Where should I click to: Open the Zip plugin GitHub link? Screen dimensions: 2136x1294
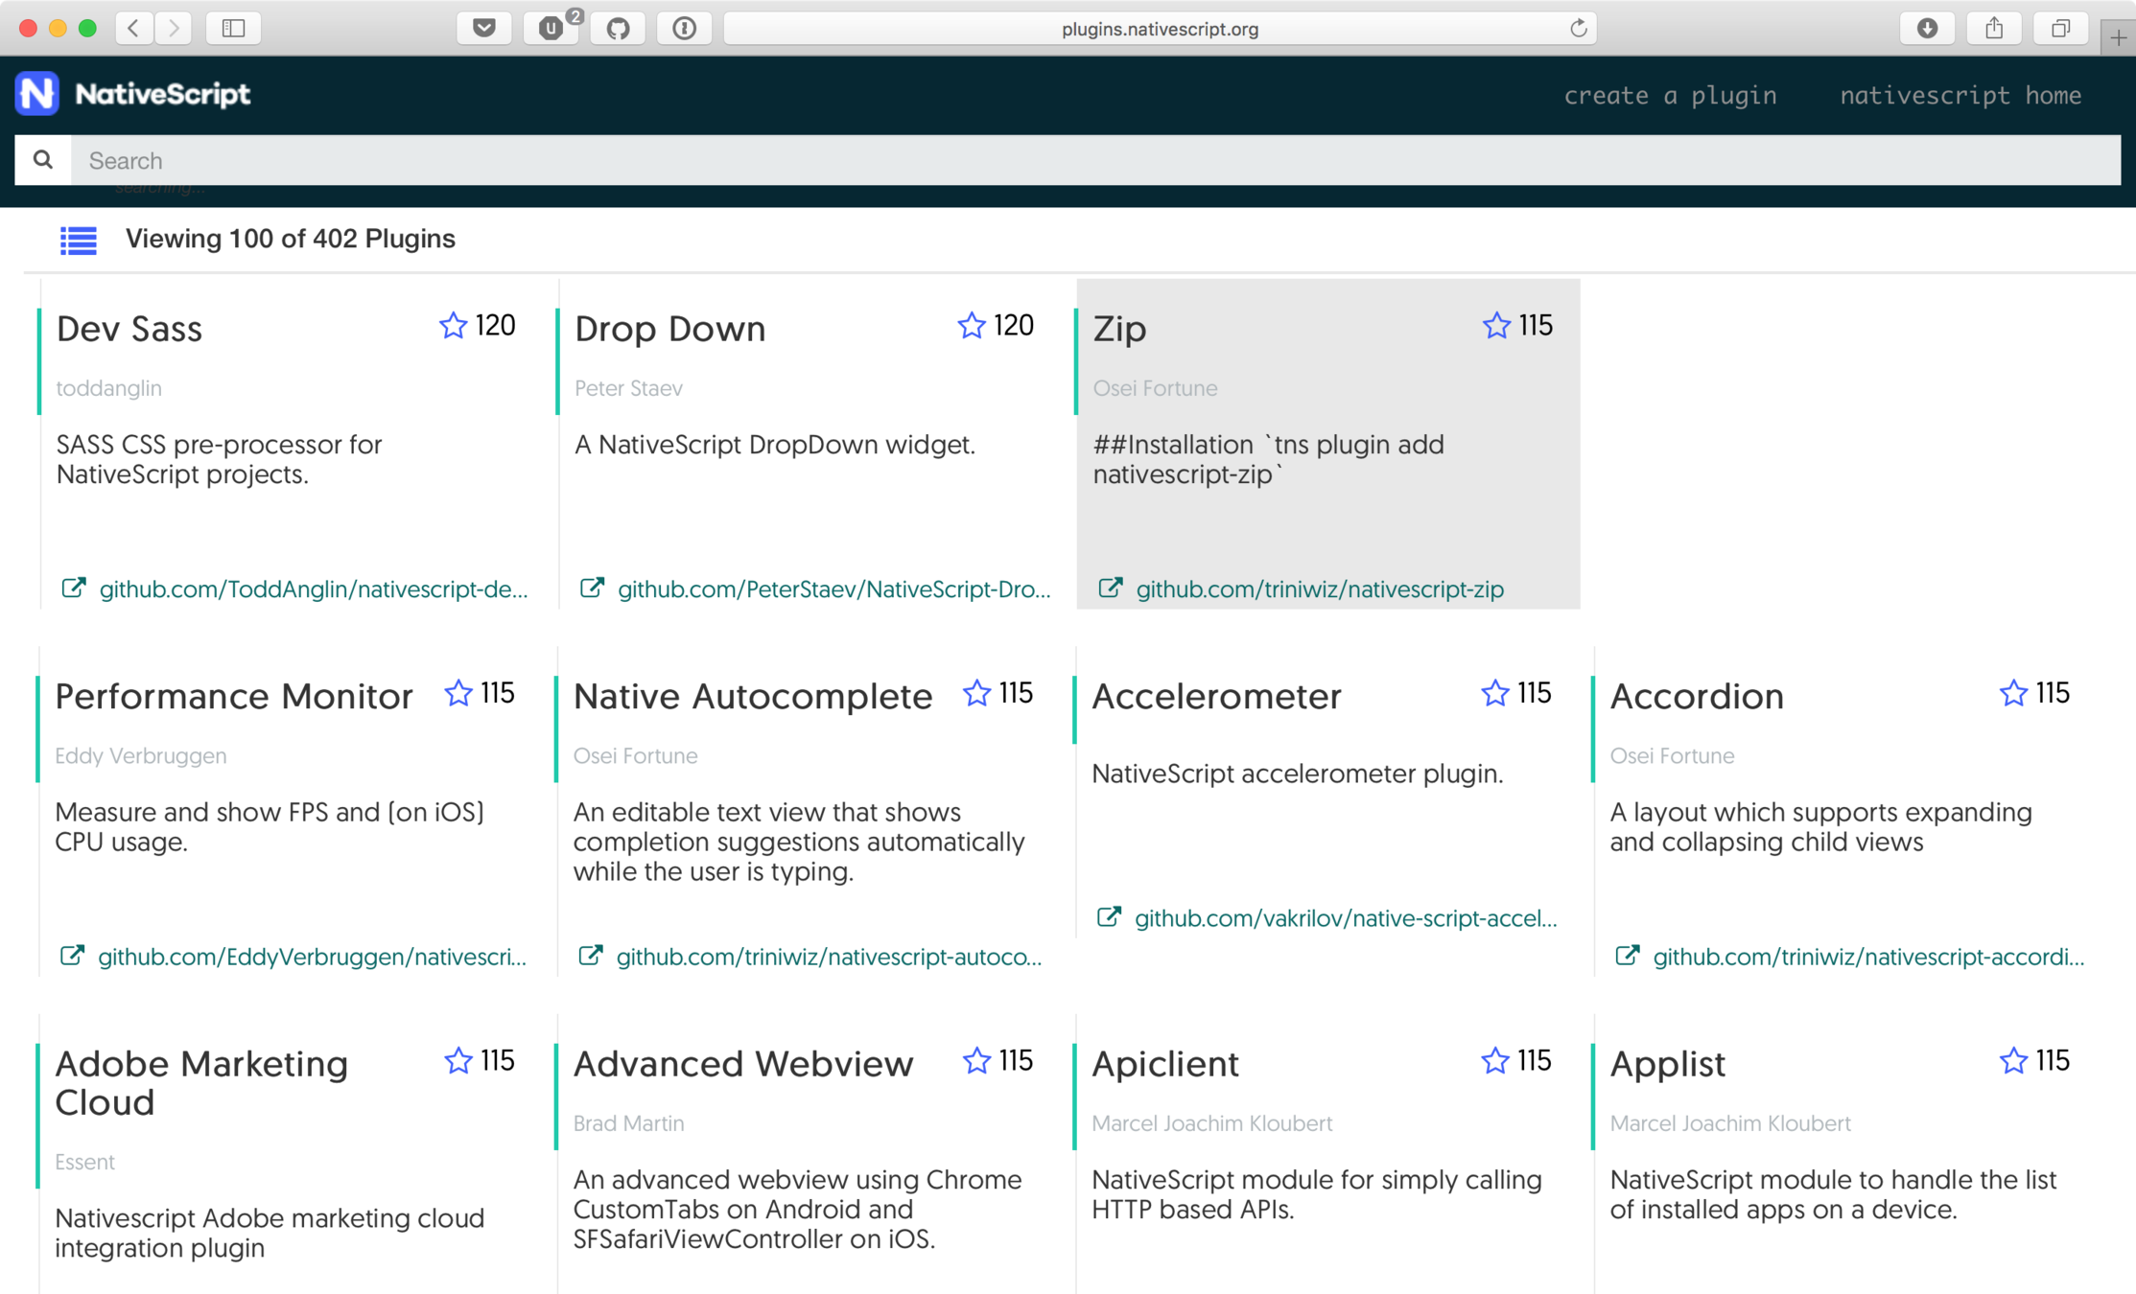tap(1319, 589)
